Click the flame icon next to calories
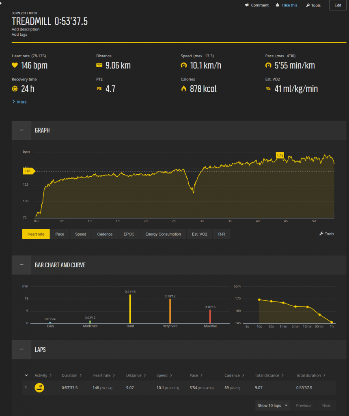 point(183,89)
